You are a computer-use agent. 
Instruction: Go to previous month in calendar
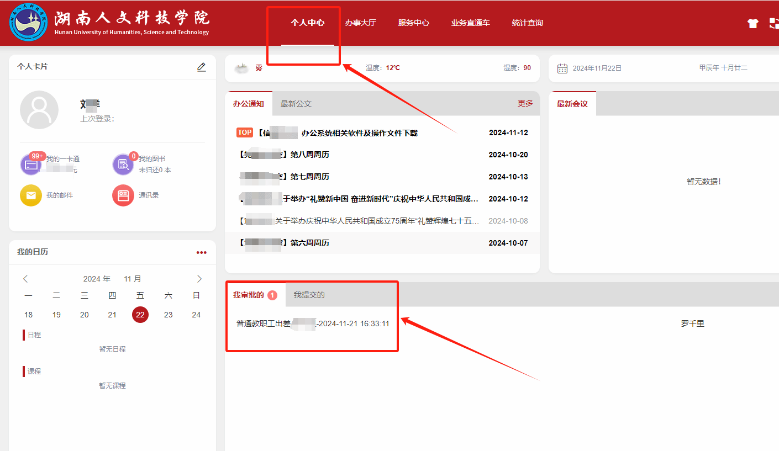click(25, 279)
